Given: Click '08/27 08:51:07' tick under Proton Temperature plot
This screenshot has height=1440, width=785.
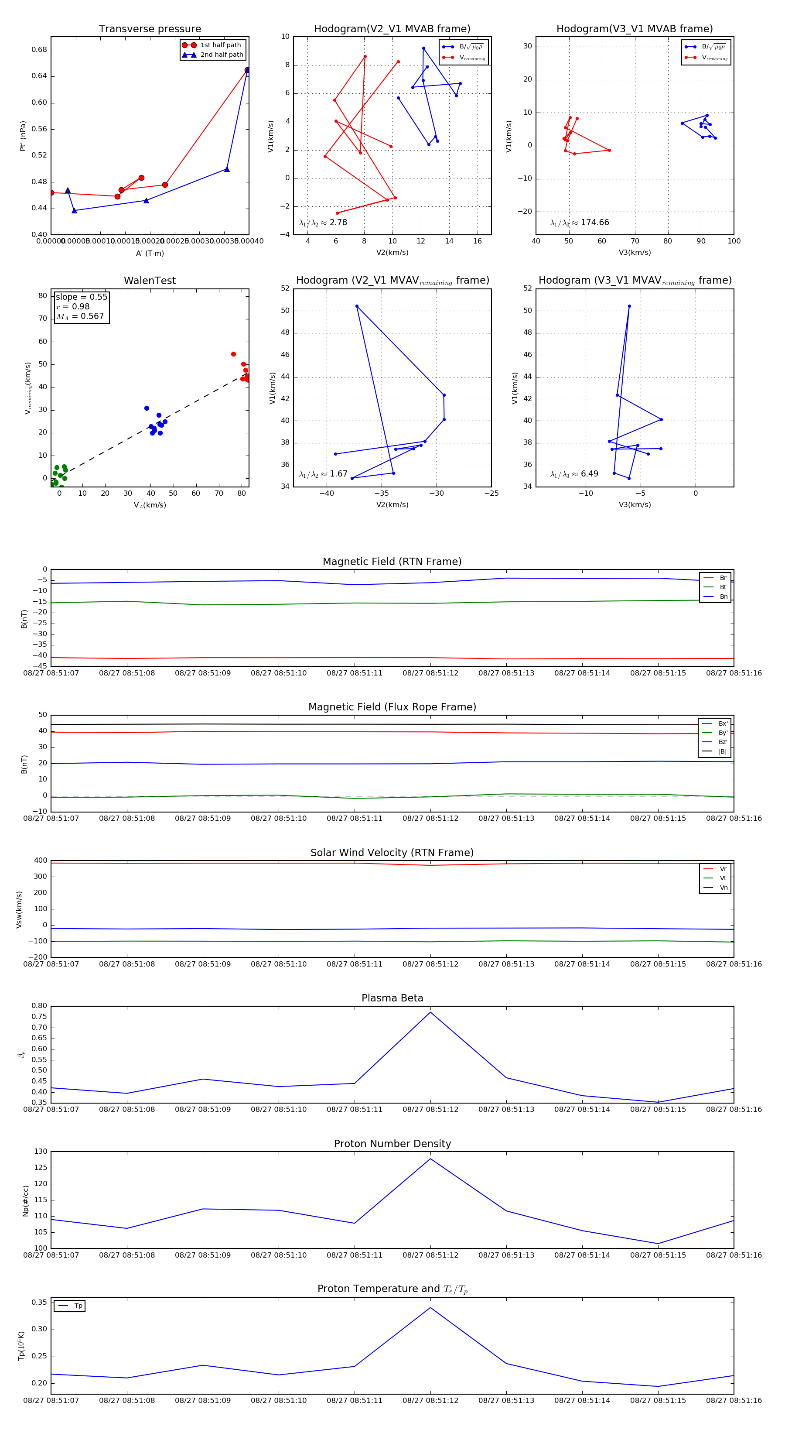Looking at the screenshot, I should (x=51, y=1400).
